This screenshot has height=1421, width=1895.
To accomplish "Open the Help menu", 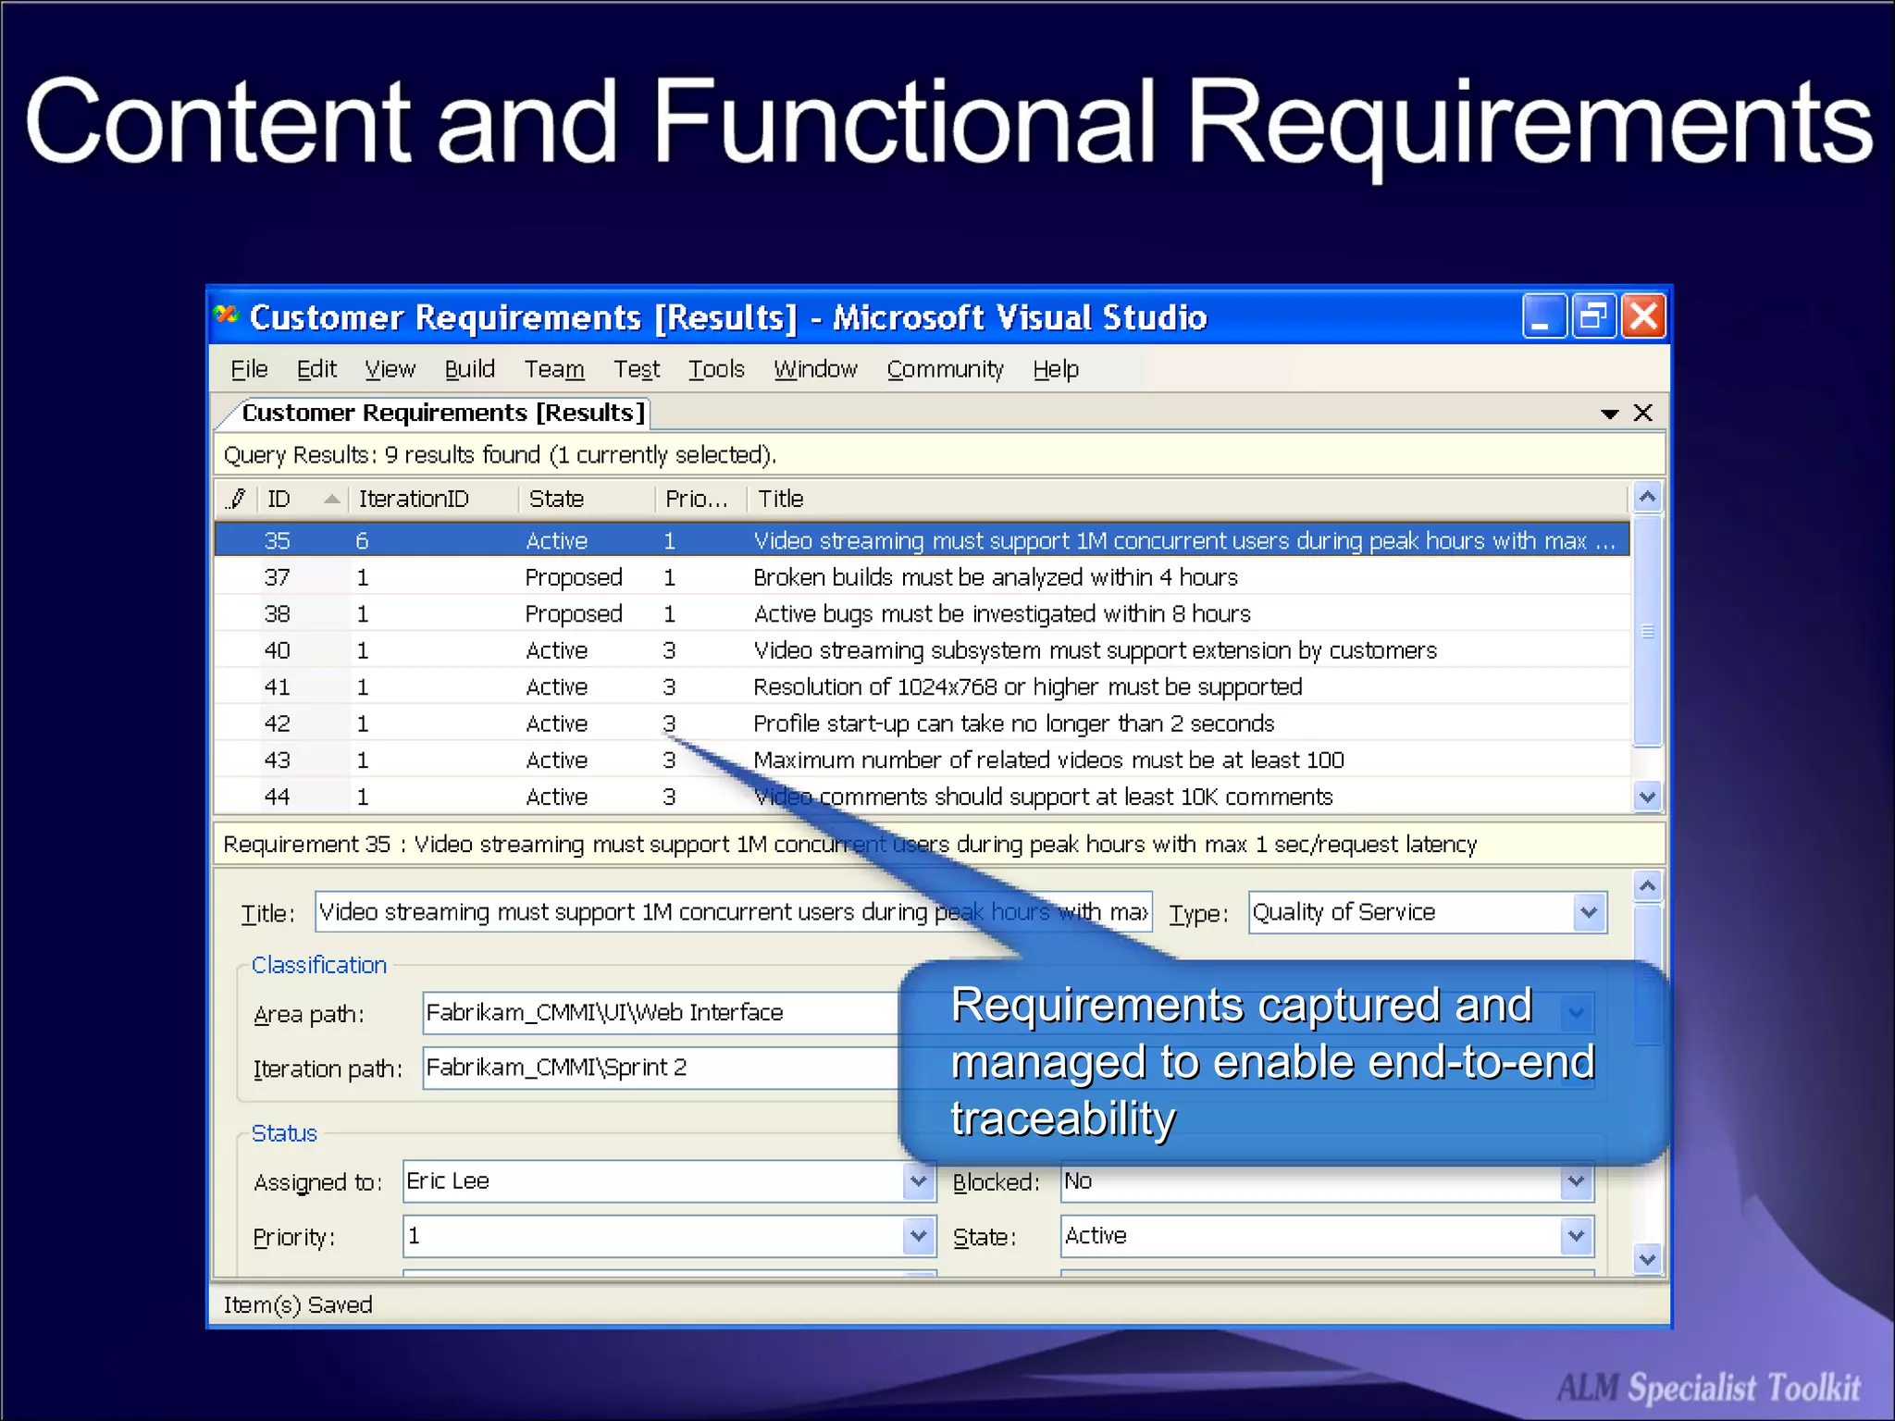I will [x=1056, y=369].
